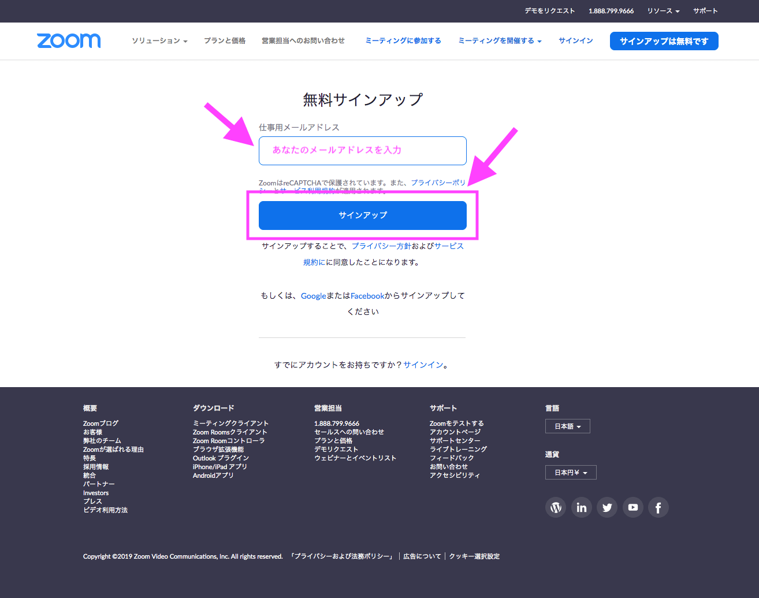The image size is (759, 598).
Task: Expand the ミーティングを開催する dropdown
Action: (500, 40)
